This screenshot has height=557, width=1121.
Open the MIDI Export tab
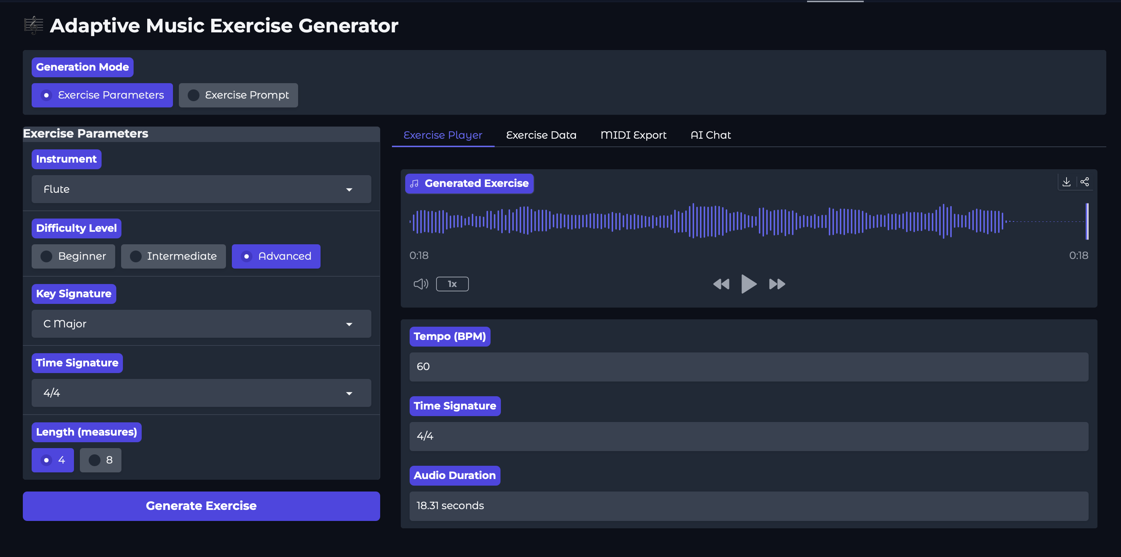point(634,135)
